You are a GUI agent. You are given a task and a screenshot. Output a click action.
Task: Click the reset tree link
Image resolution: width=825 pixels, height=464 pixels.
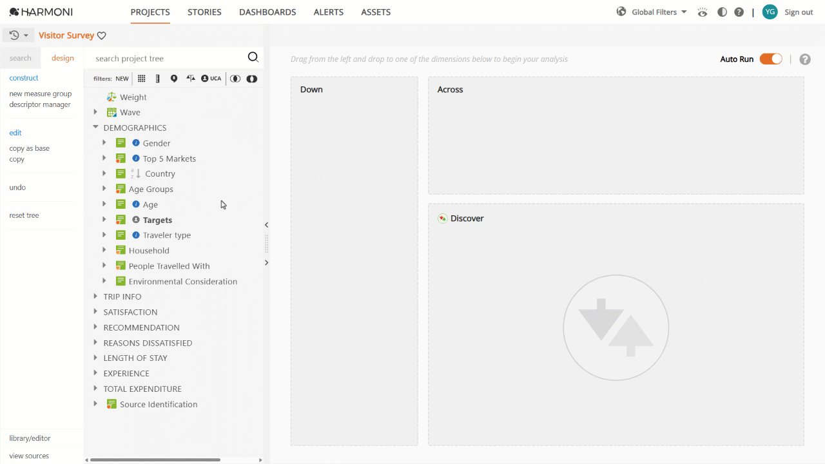point(24,215)
